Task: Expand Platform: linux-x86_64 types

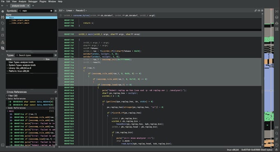Action: pos(7,71)
